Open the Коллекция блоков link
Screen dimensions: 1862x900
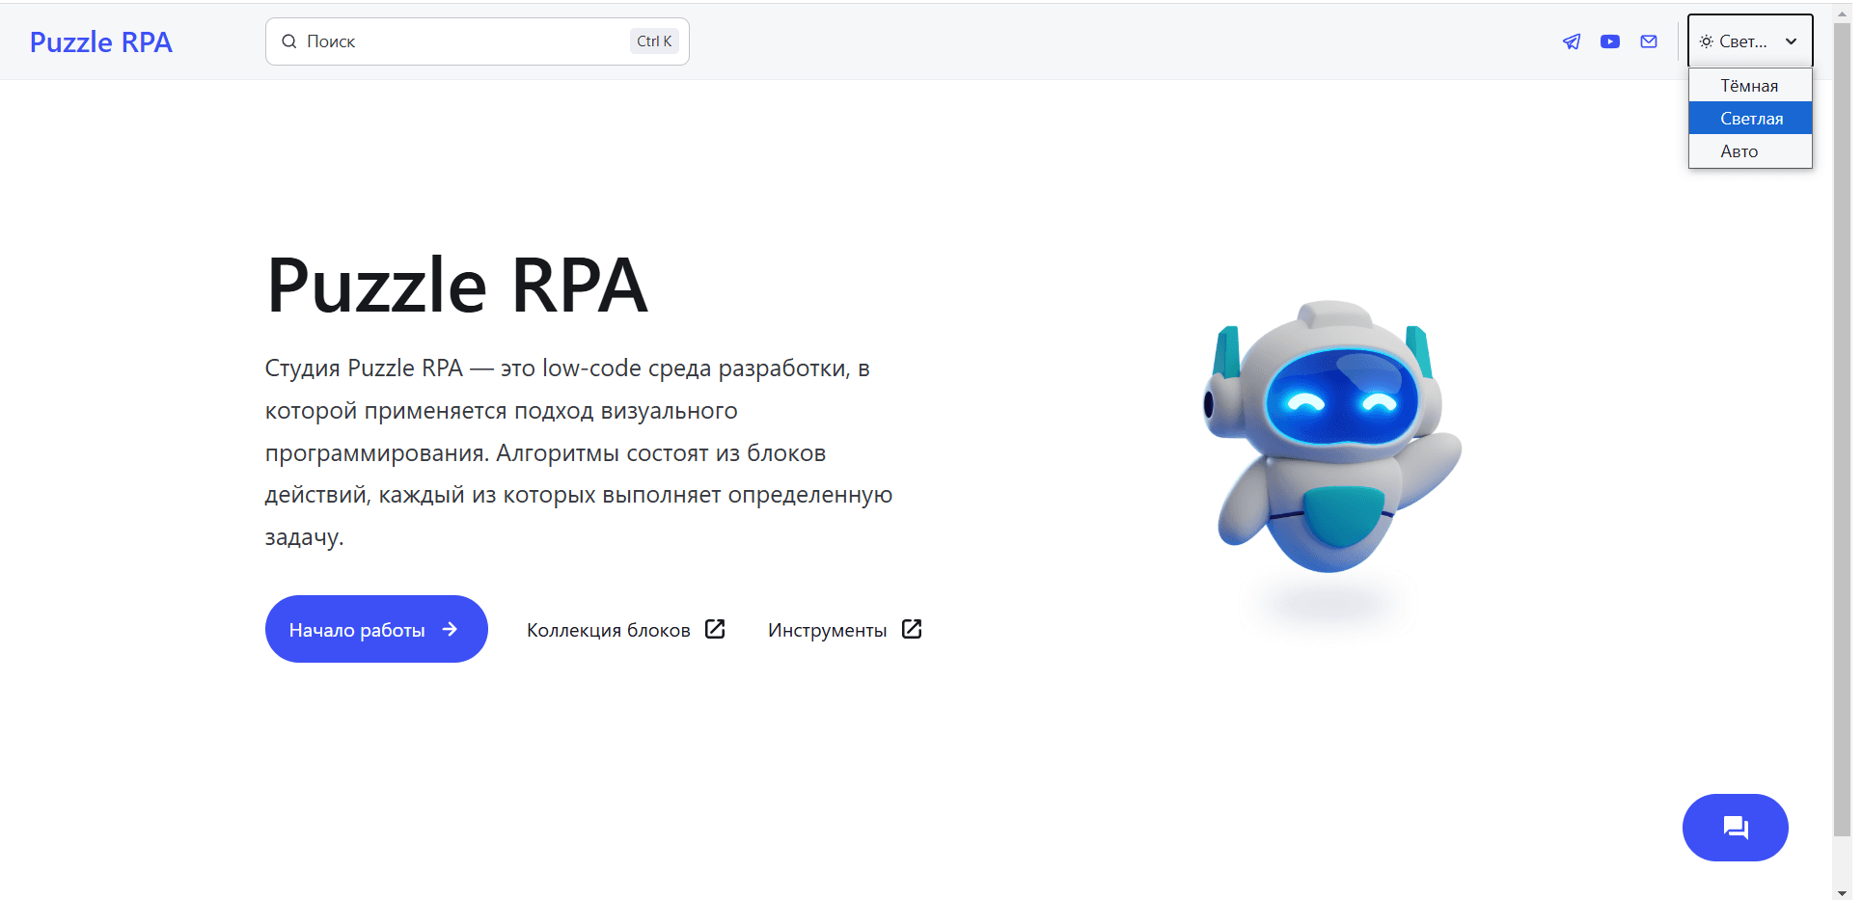[609, 629]
